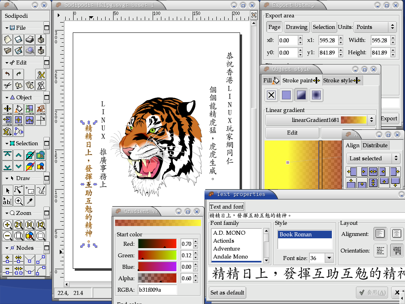Switch to the Align tab
Viewport: 405px width, 304px height.
click(352, 145)
